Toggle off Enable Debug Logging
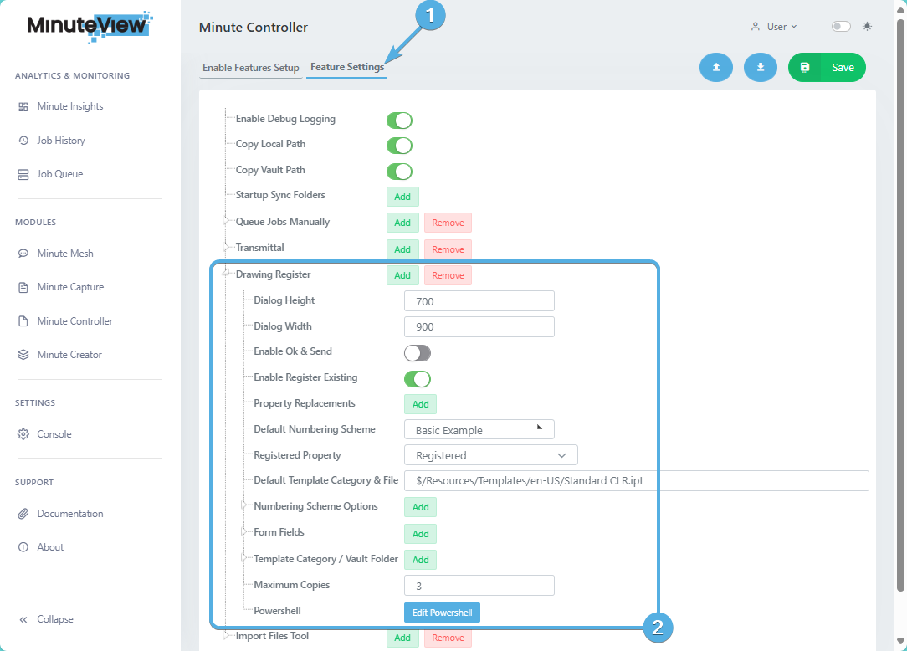This screenshot has height=651, width=907. click(x=399, y=120)
